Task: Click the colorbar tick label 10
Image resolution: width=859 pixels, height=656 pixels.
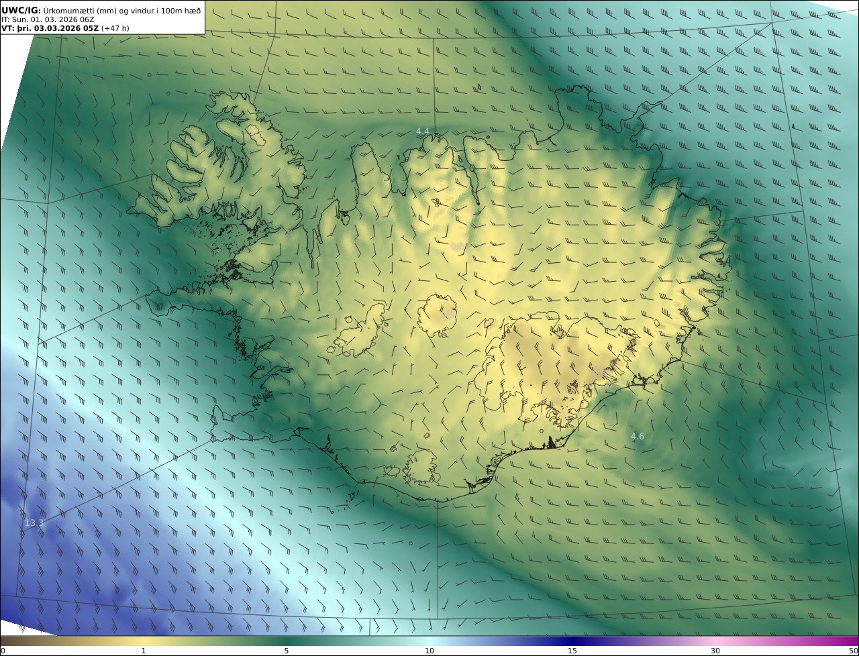Action: 429,651
